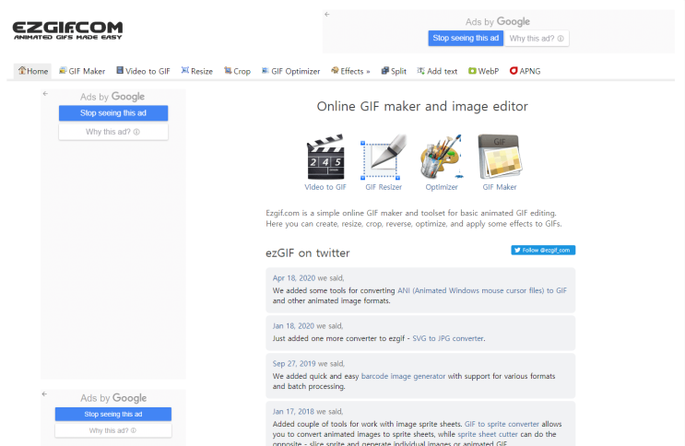Select Crop in navigation bar
The width and height of the screenshot is (685, 446).
tap(237, 71)
